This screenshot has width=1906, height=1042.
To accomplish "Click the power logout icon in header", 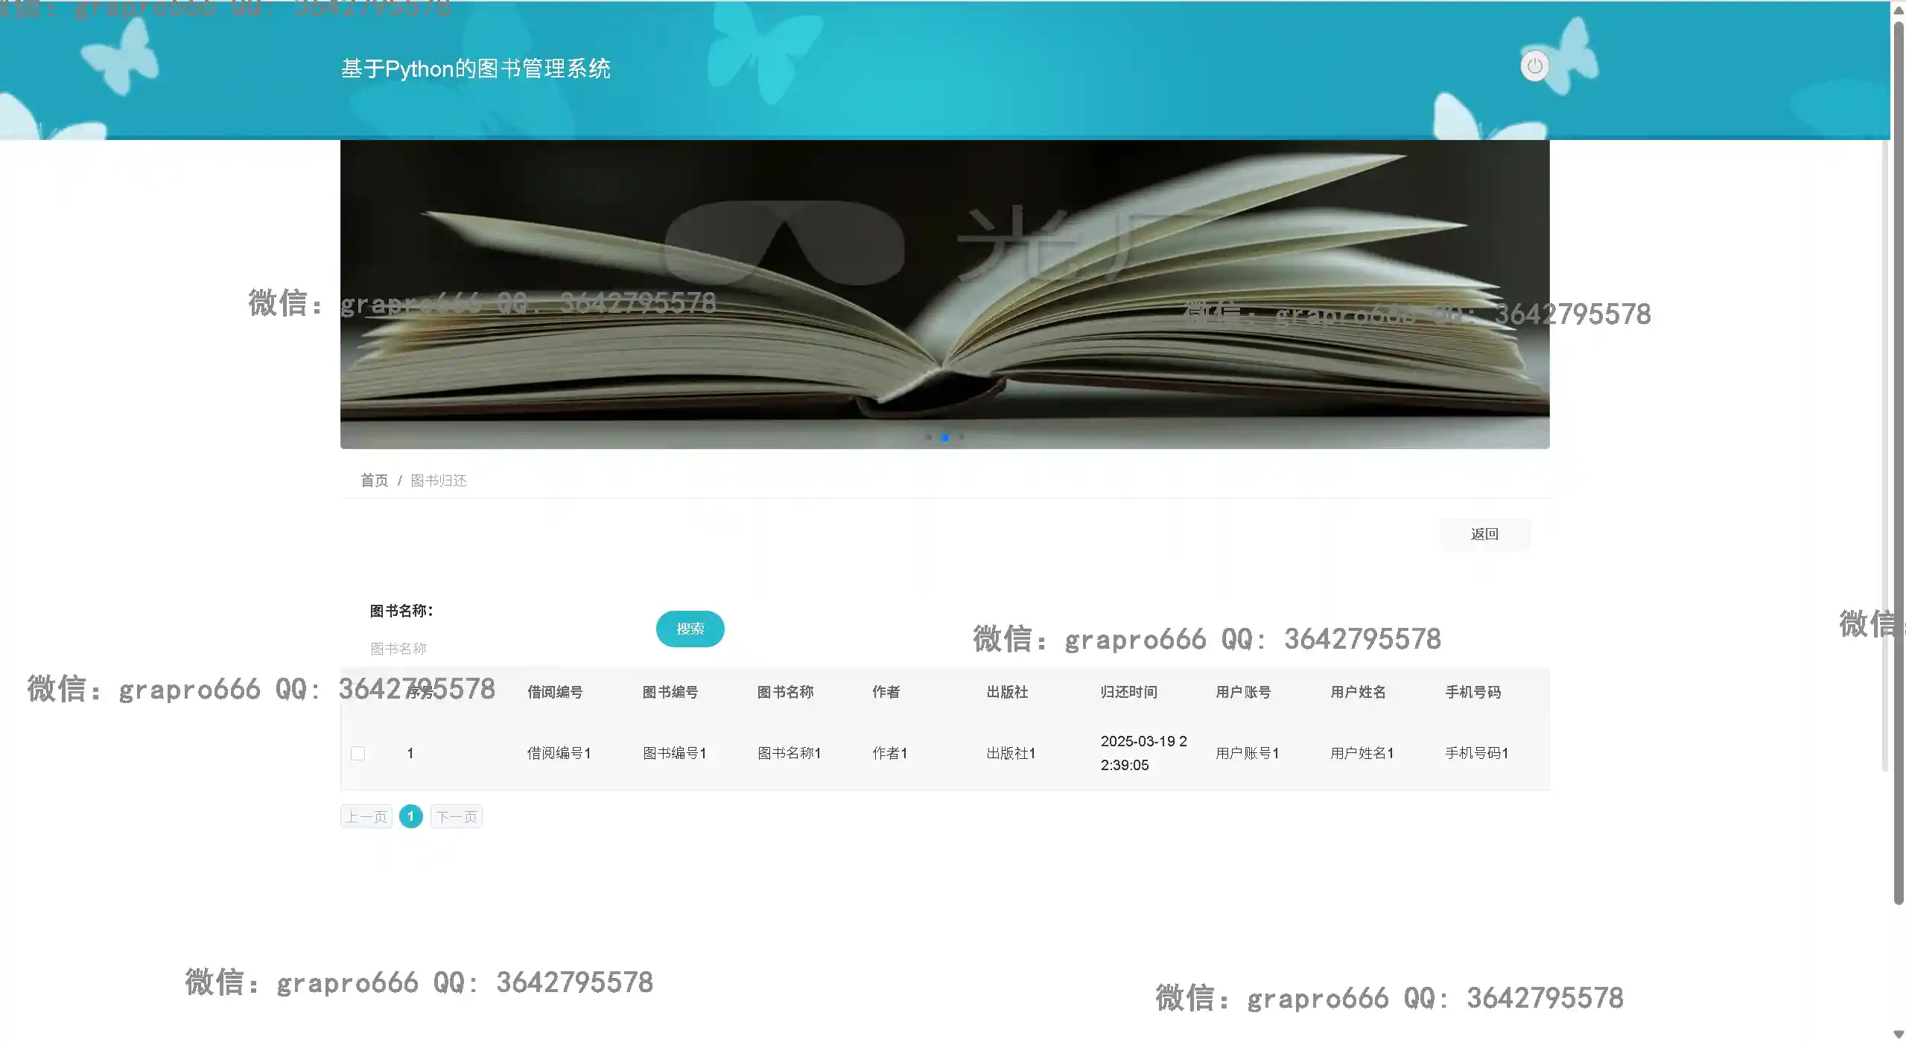I will pyautogui.click(x=1534, y=66).
